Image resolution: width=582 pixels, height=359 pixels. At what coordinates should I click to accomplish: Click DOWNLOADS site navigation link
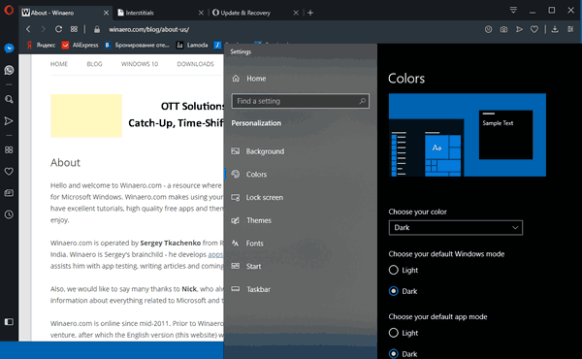195,64
